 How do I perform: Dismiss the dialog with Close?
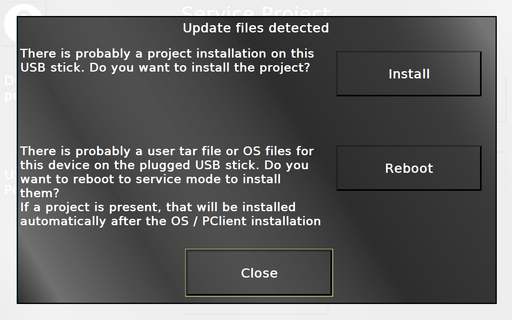click(x=259, y=273)
